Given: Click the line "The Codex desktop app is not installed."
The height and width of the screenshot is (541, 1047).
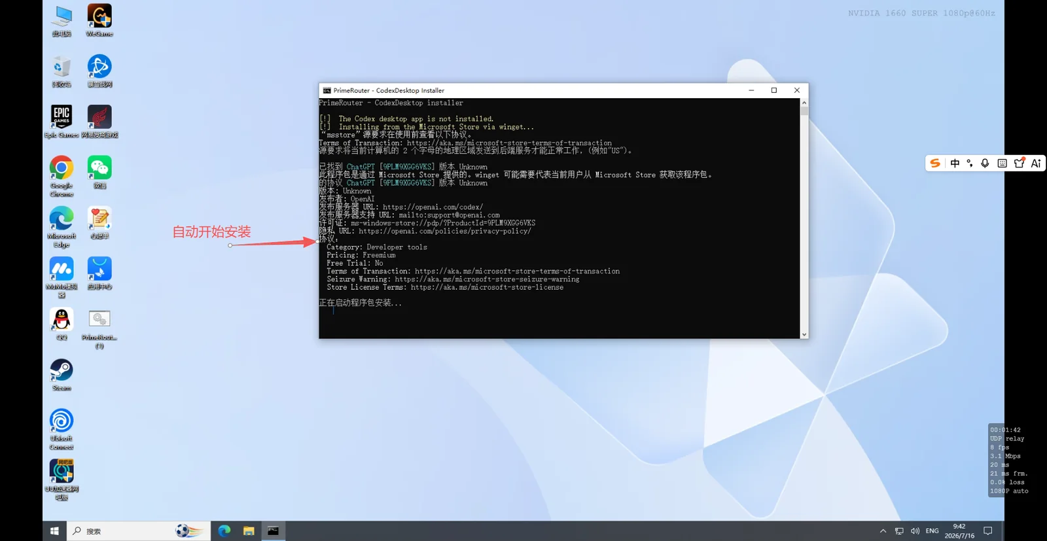Looking at the screenshot, I should (x=416, y=119).
